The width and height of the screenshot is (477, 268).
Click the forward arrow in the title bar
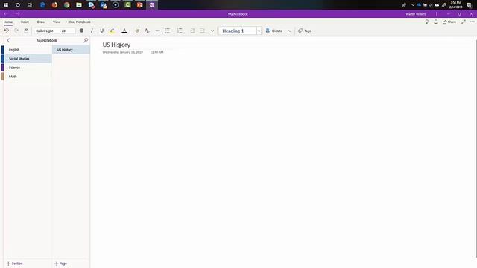tap(18, 14)
